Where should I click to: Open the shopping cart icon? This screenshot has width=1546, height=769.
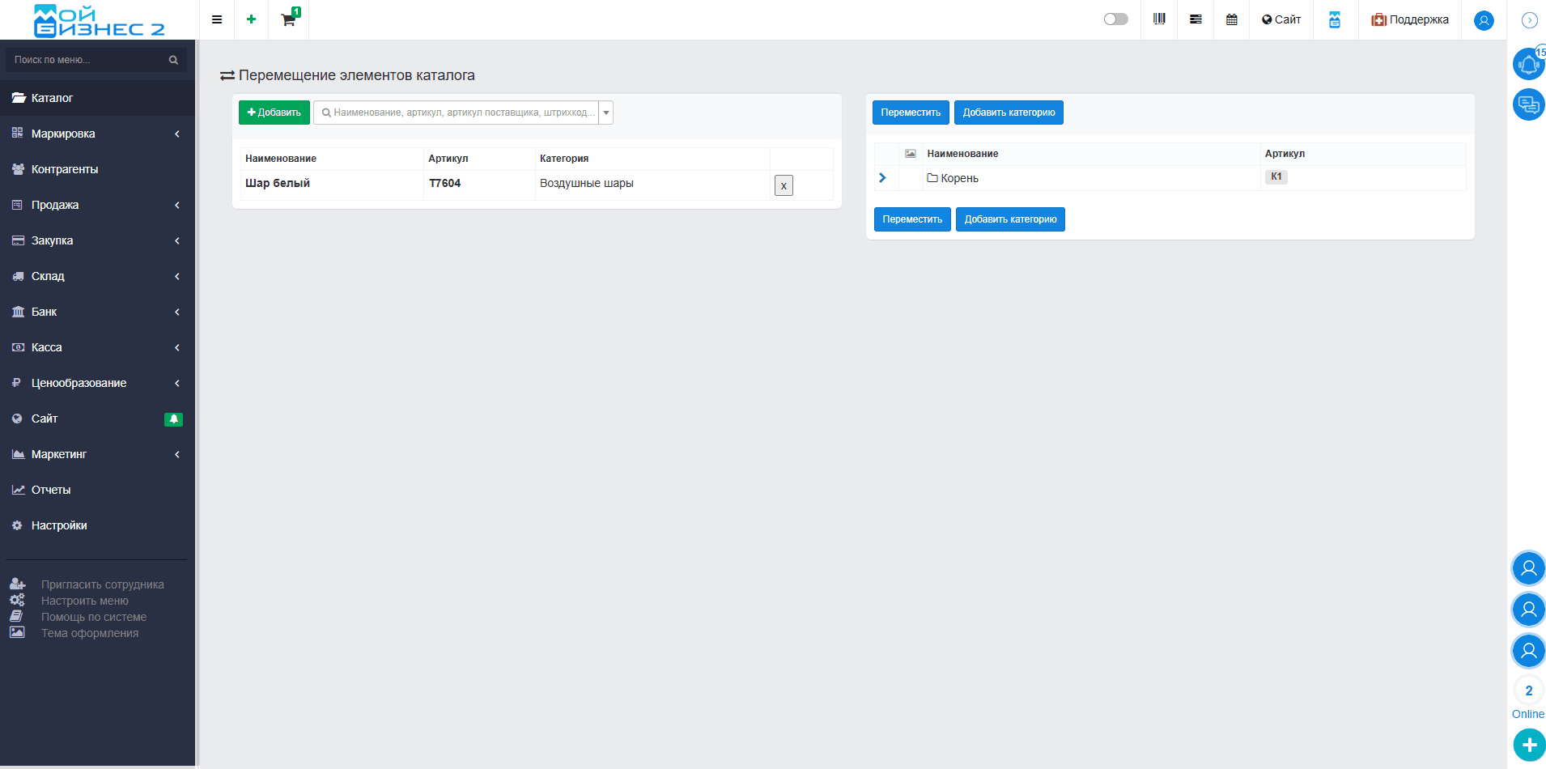(288, 19)
